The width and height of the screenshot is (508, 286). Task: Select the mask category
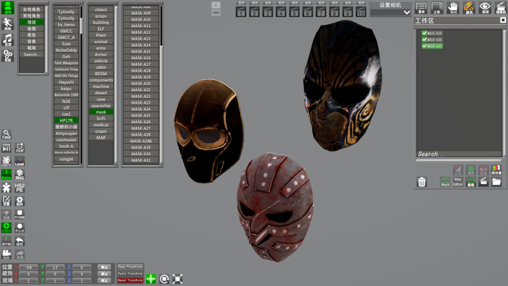pyautogui.click(x=101, y=112)
